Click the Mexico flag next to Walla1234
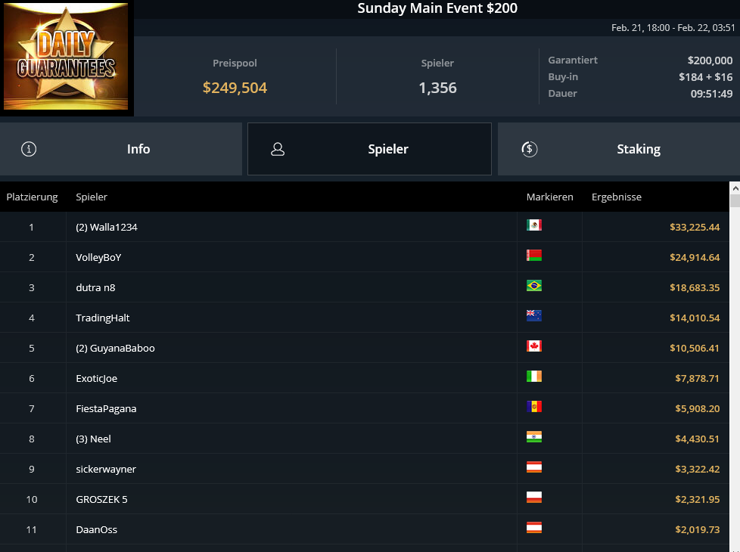740x552 pixels. 534,225
